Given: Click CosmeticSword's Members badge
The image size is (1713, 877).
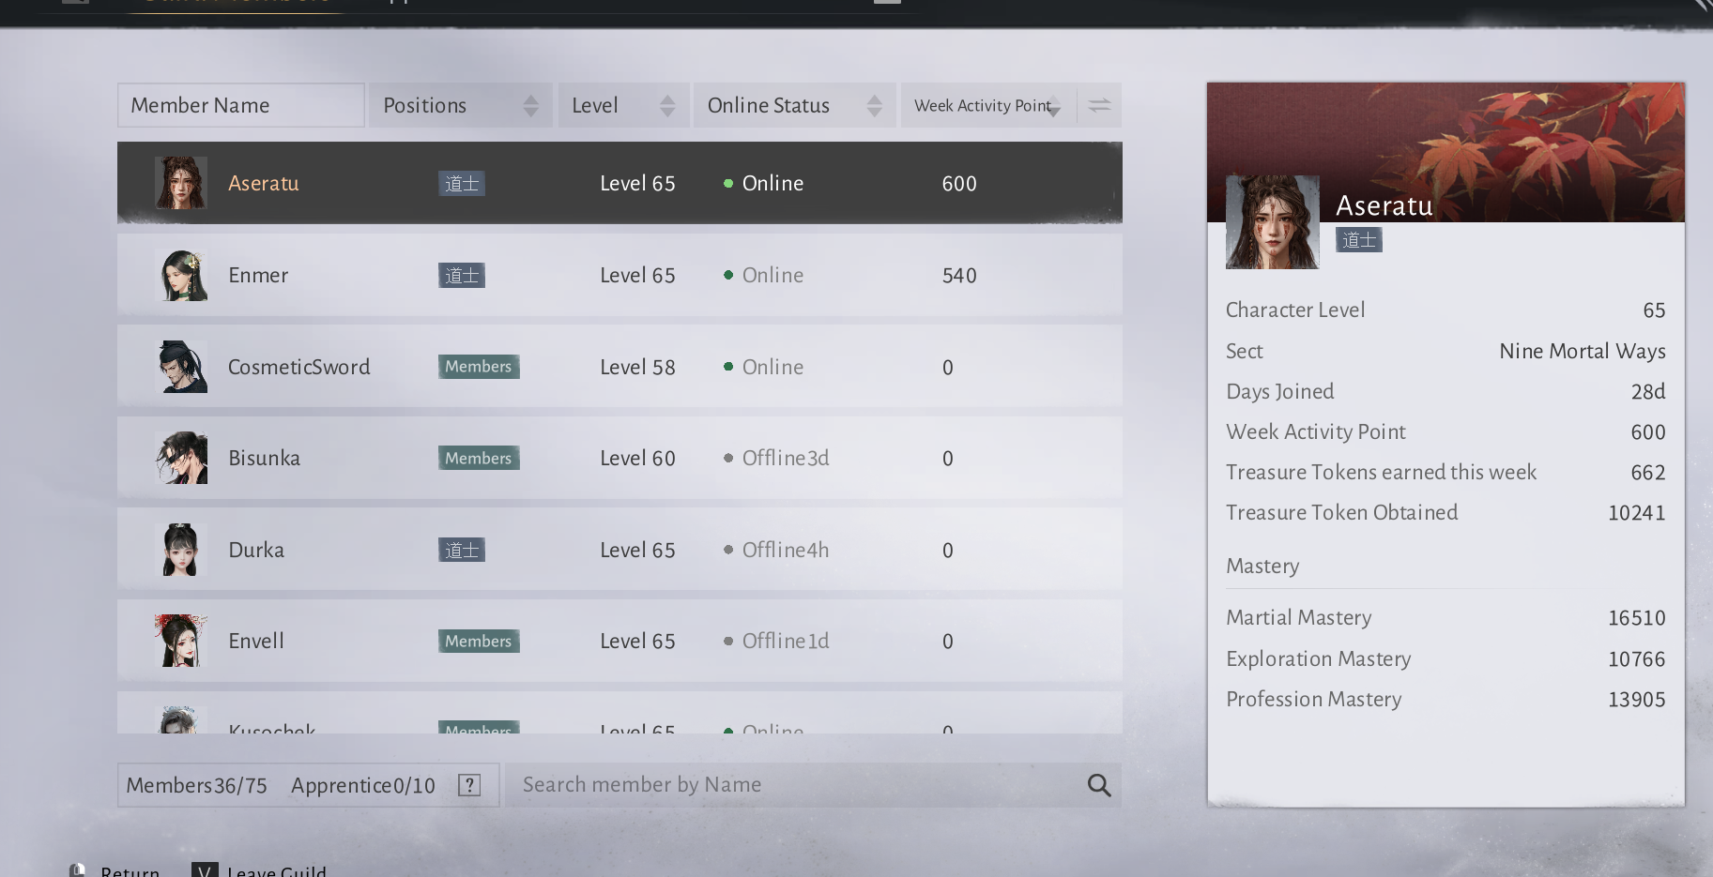Looking at the screenshot, I should [479, 367].
